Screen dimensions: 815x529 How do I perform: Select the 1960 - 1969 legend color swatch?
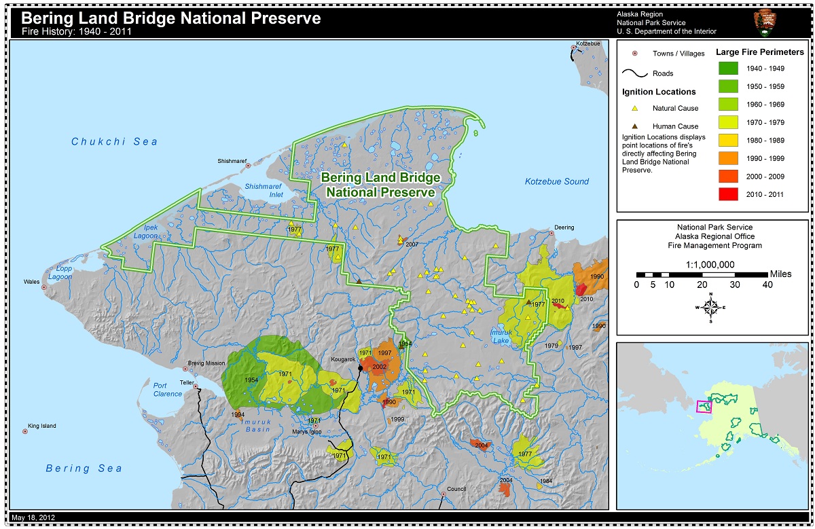(x=729, y=105)
